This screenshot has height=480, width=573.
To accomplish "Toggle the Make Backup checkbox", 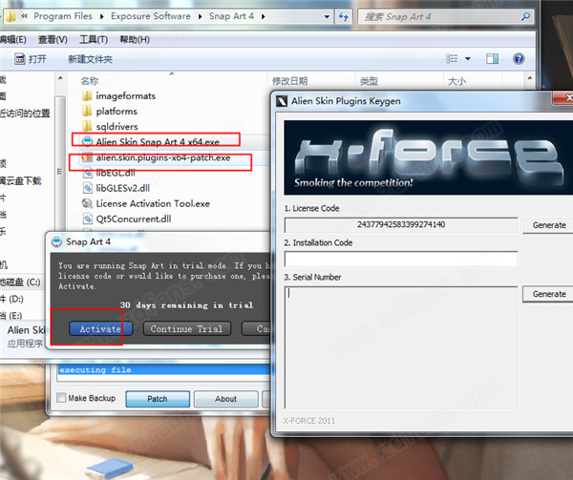I will click(61, 398).
